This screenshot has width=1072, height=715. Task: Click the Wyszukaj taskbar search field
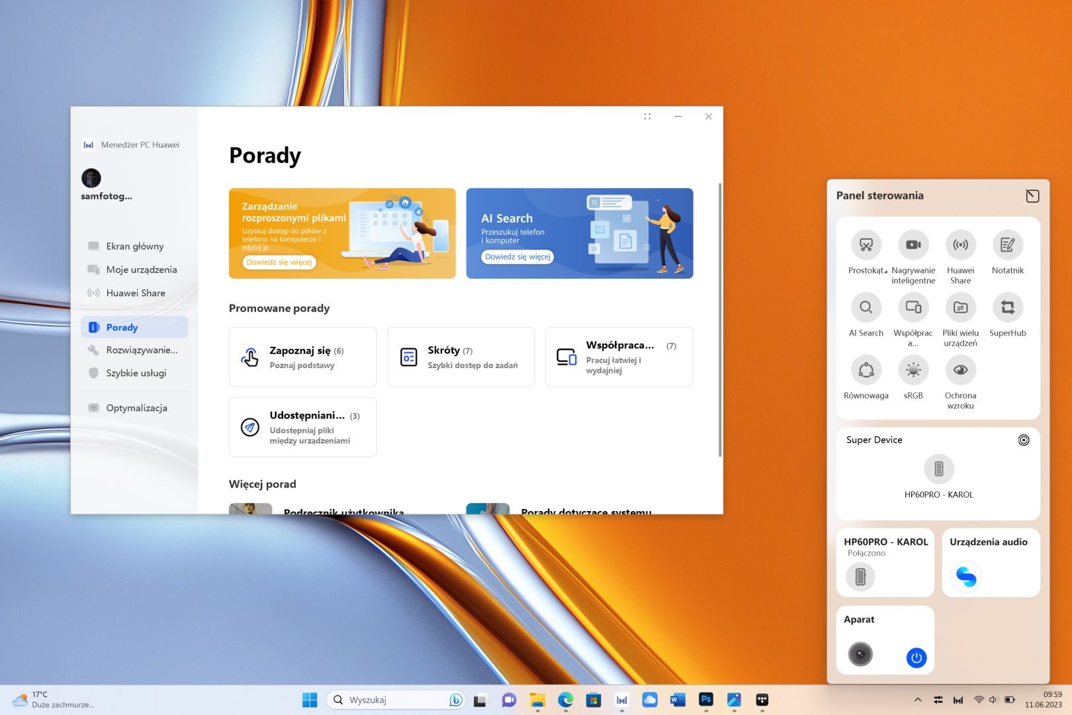click(396, 700)
